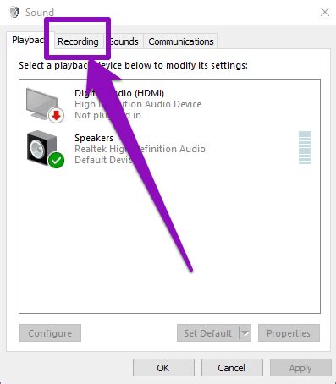This screenshot has width=336, height=384.
Task: Click the Apply button
Action: pyautogui.click(x=300, y=368)
